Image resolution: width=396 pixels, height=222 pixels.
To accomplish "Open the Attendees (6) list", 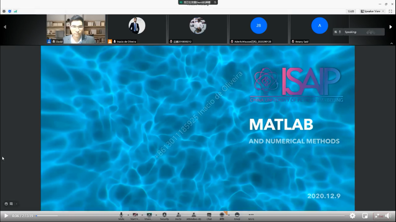I will point(194,215).
